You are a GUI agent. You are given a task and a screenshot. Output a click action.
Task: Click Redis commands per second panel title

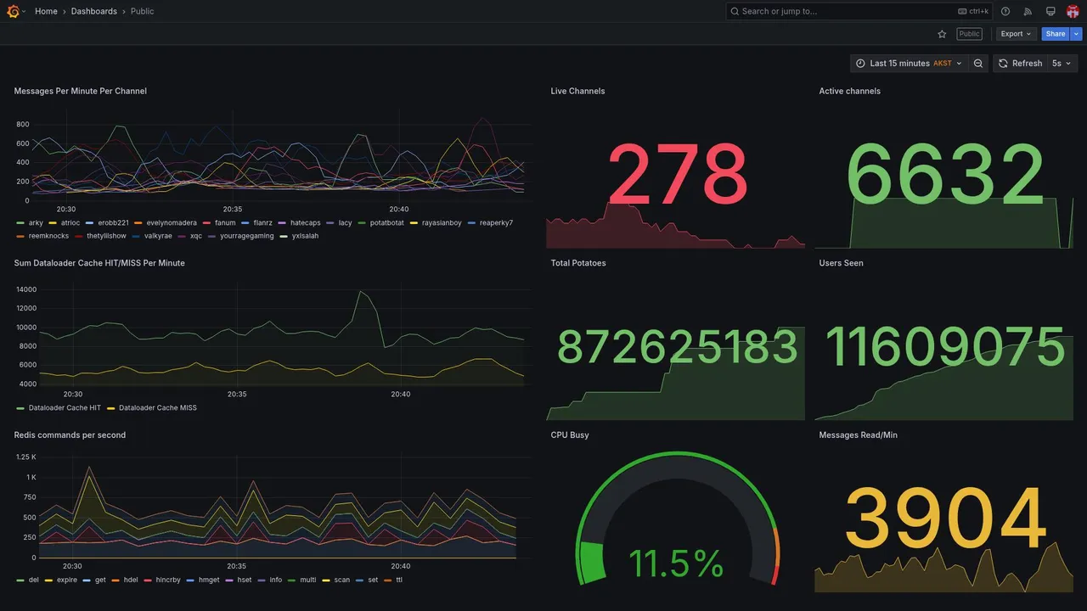pos(70,434)
